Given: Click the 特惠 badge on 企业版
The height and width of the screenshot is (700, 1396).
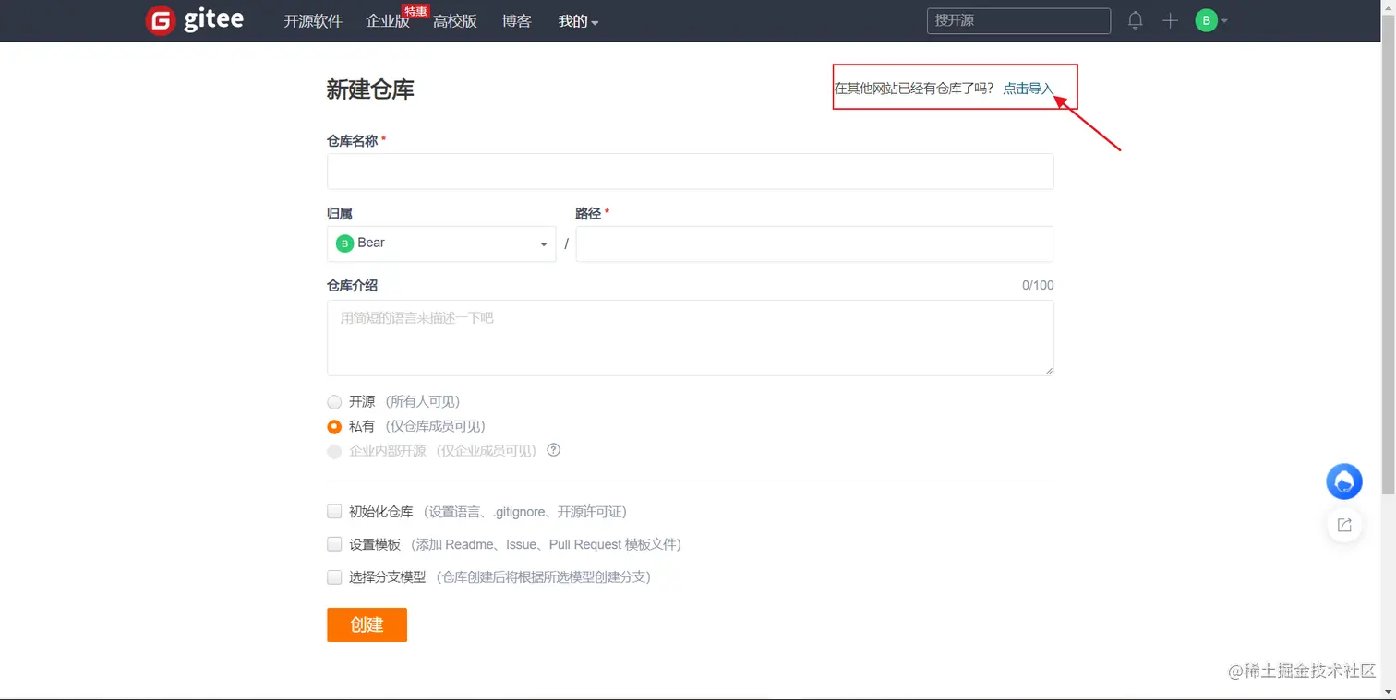Looking at the screenshot, I should pyautogui.click(x=415, y=11).
